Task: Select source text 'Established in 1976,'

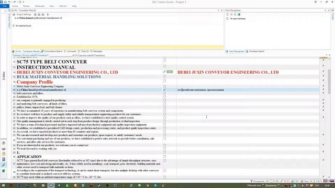Action: tap(27, 97)
